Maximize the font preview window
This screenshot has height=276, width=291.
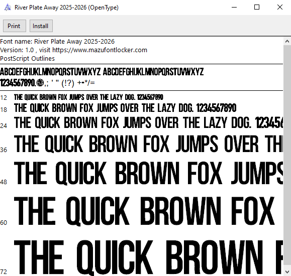(x=257, y=8)
